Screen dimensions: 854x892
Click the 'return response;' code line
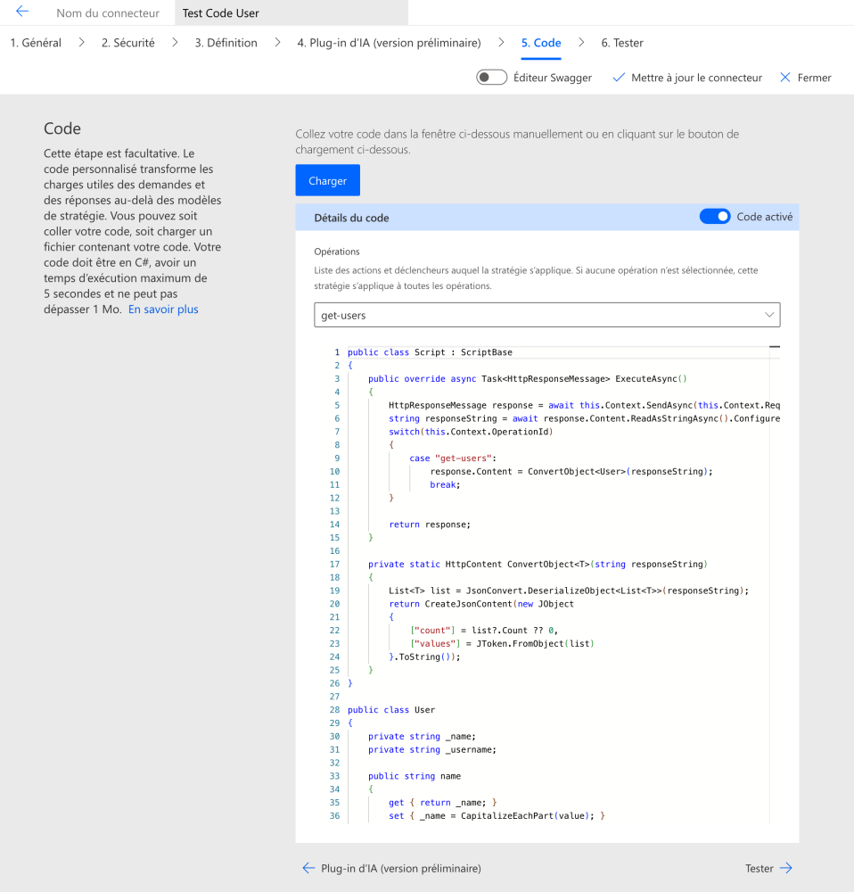pyautogui.click(x=430, y=524)
